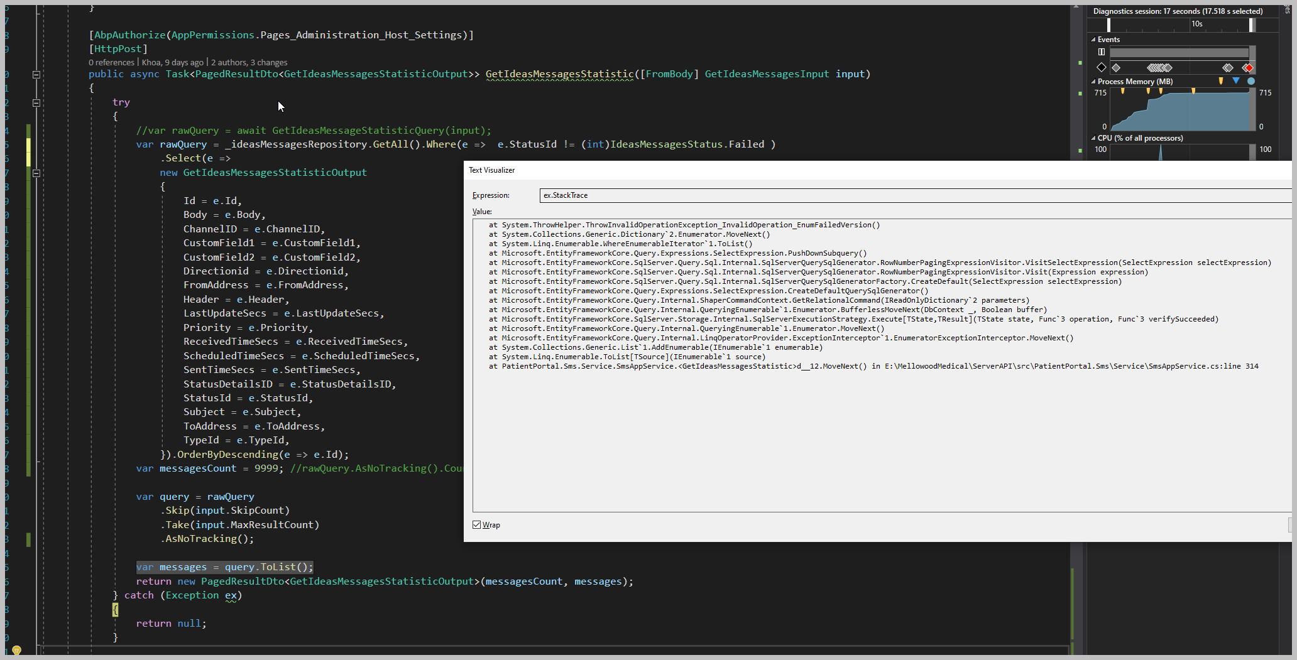
Task: Collapse the try block code fold
Action: pyautogui.click(x=36, y=103)
